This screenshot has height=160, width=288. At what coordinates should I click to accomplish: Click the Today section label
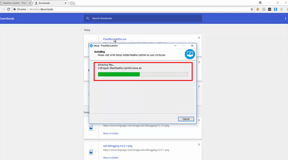click(87, 30)
